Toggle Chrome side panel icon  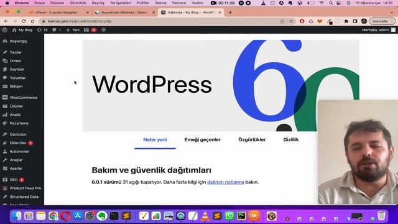(x=355, y=21)
